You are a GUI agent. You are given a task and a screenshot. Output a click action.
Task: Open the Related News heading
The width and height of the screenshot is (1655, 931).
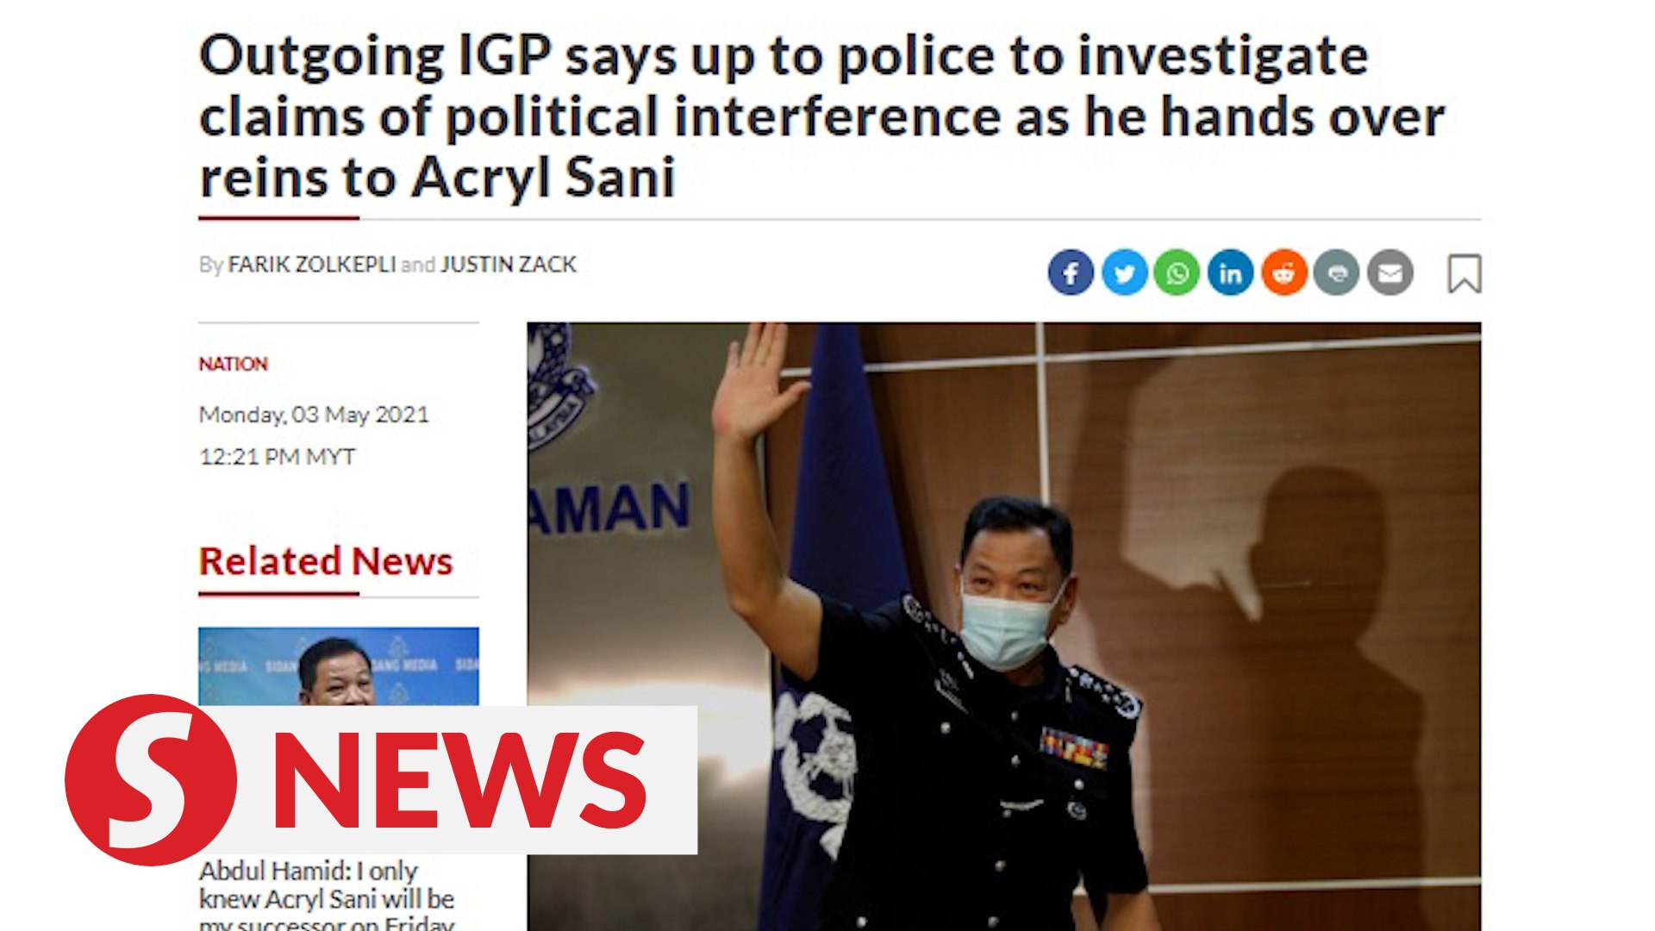coord(326,561)
